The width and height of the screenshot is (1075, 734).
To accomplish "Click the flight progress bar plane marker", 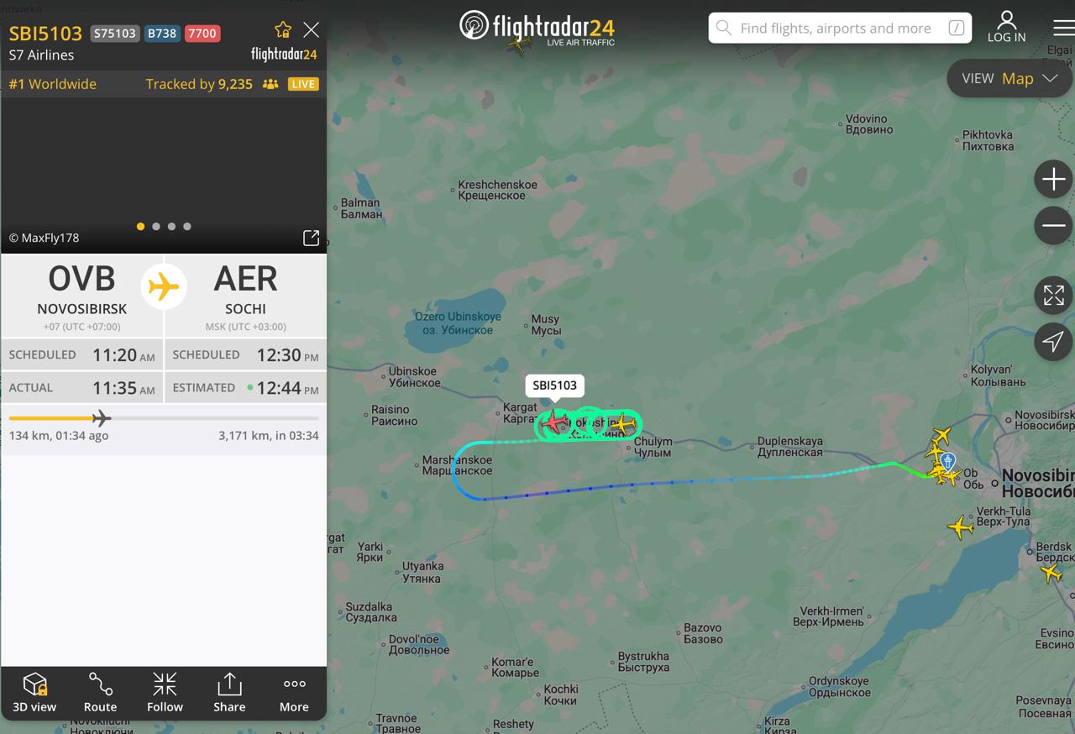I will [x=102, y=417].
